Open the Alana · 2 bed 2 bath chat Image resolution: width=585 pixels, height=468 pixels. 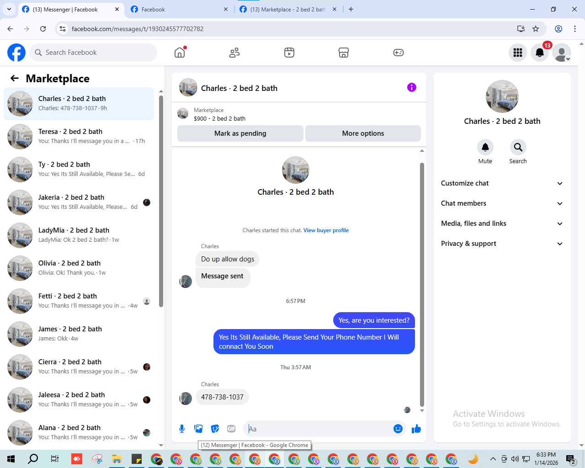click(79, 433)
